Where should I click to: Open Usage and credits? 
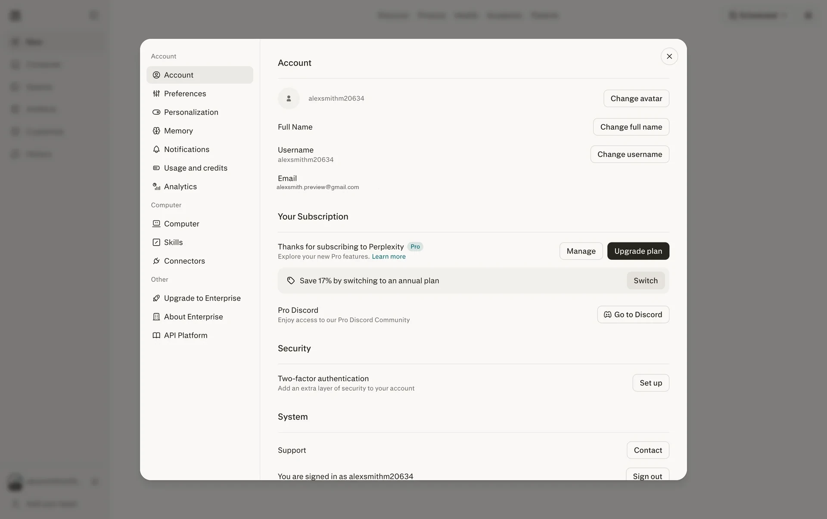pos(199,168)
